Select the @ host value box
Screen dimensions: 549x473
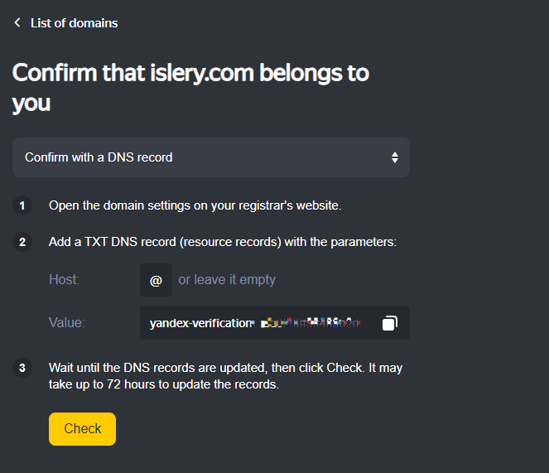[x=156, y=280]
